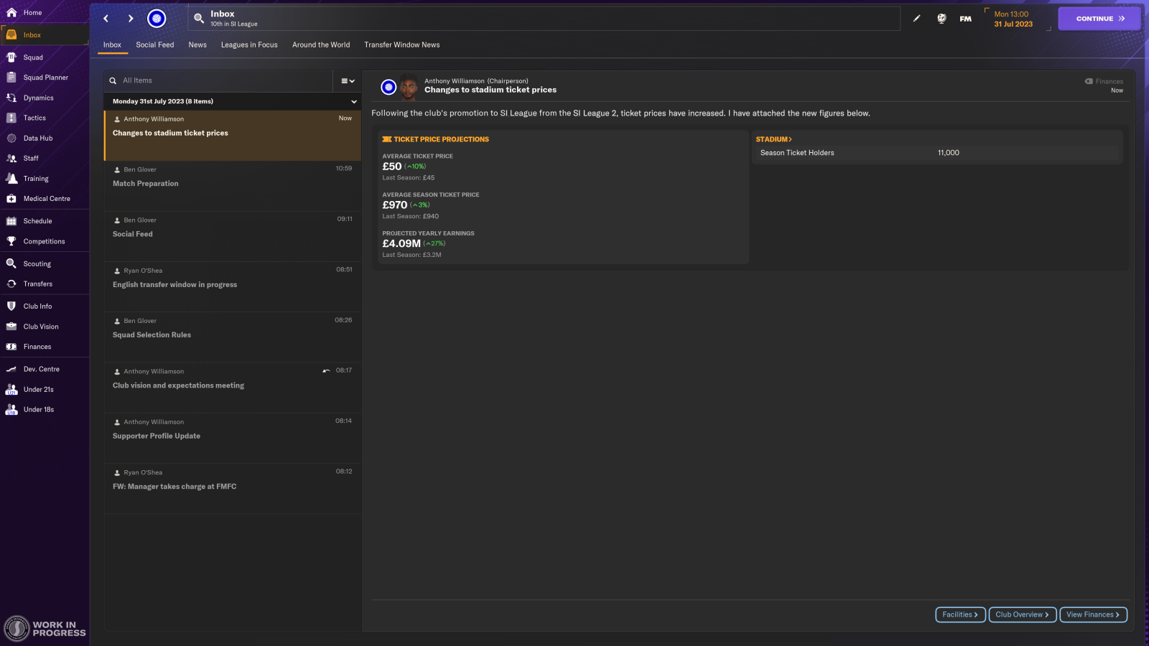Viewport: 1149px width, 646px height.
Task: Click the club badge next to navigation arrows
Action: pyautogui.click(x=156, y=19)
